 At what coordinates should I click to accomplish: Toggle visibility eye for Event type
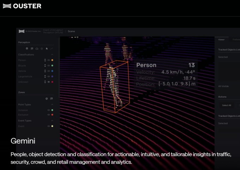pos(49,126)
